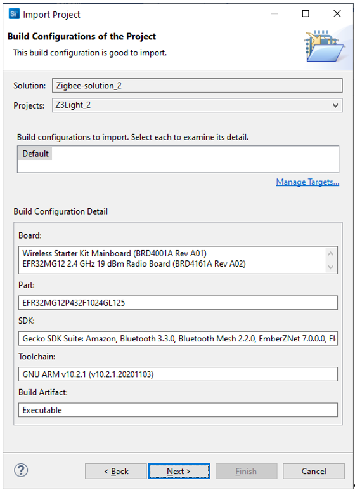
Task: Click the greyed-out Finish button
Action: (247, 471)
